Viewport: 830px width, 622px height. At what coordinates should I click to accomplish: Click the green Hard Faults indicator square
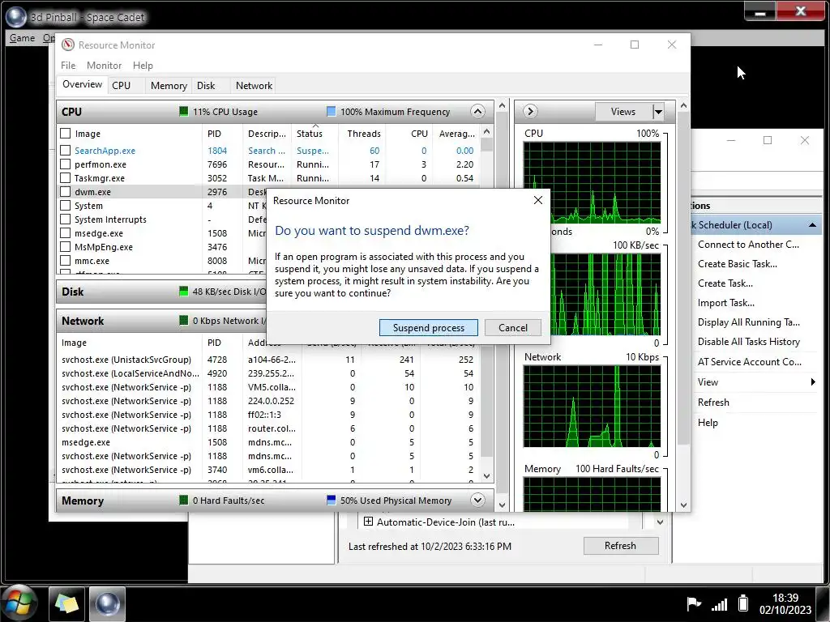[183, 501]
